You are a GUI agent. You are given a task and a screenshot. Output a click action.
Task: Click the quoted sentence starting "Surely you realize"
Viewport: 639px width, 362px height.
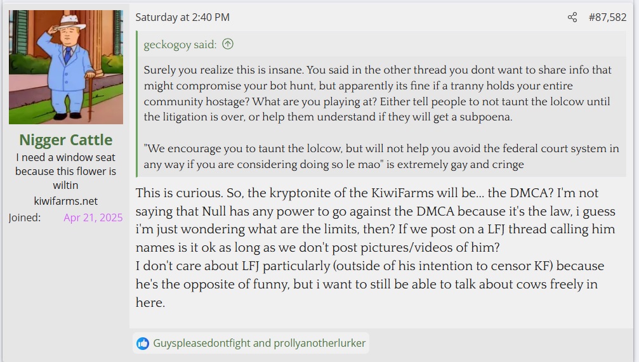click(381, 70)
